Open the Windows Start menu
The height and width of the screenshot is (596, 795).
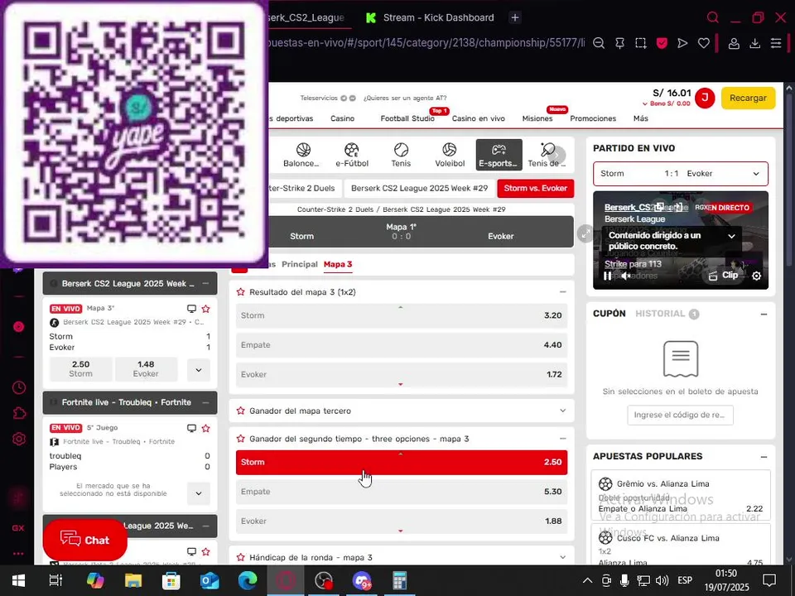click(19, 580)
